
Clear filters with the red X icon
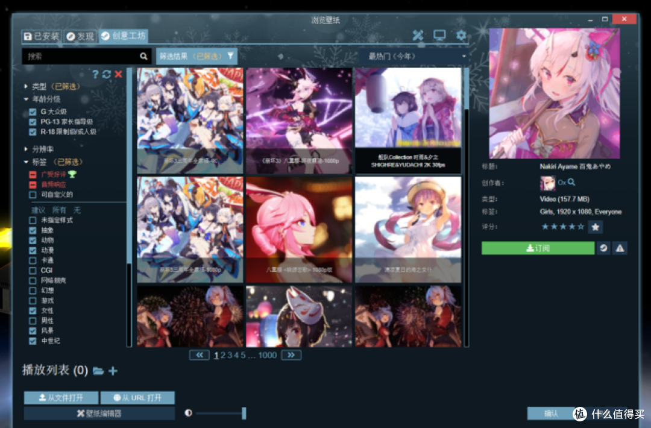coord(118,74)
